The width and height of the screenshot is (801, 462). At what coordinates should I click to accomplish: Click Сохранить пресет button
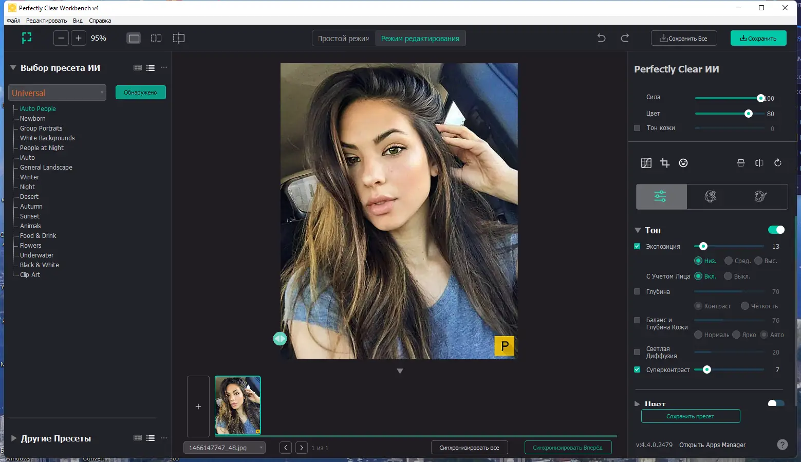click(x=691, y=416)
